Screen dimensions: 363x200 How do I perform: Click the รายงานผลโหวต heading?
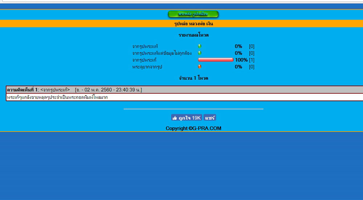pos(193,35)
